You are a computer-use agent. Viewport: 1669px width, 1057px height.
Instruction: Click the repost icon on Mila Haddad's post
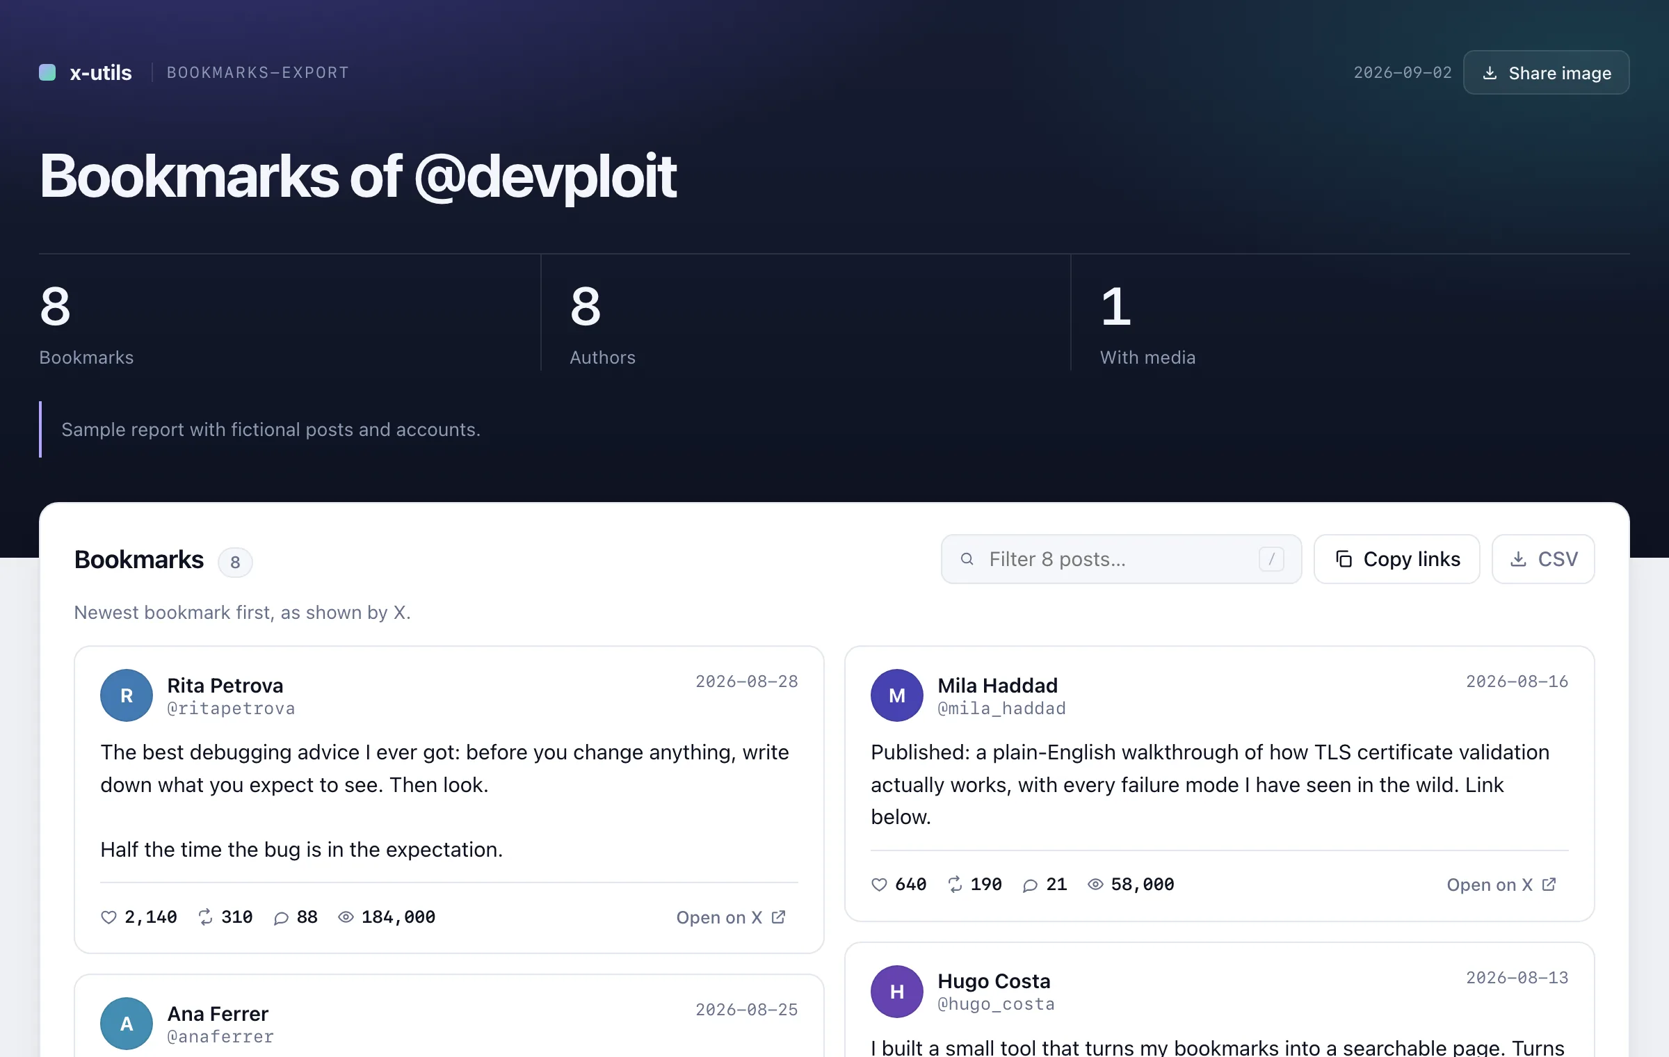coord(956,885)
